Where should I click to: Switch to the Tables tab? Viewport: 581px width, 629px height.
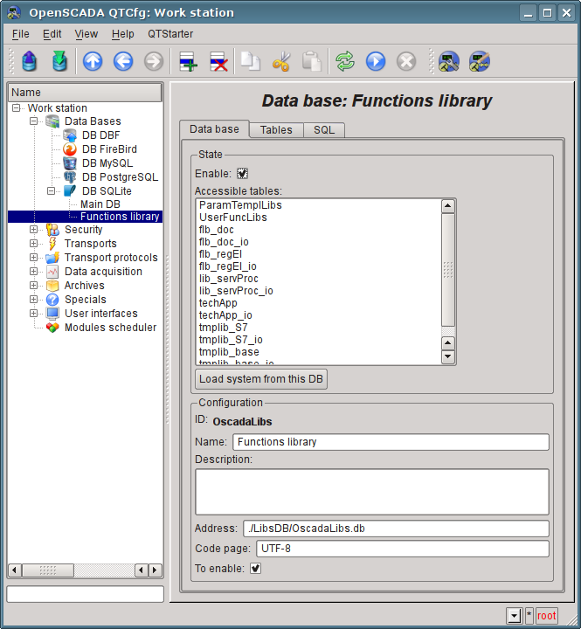(x=276, y=129)
